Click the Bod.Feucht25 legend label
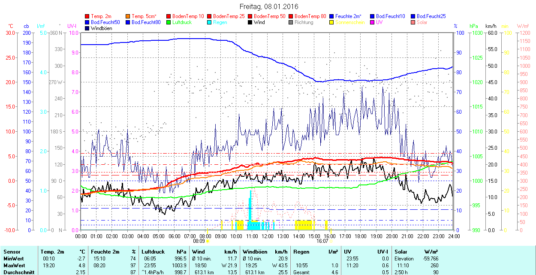This screenshot has height=275, width=536. click(431, 16)
